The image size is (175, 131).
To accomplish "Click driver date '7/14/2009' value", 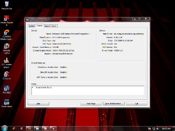I will (x=123, y=41).
